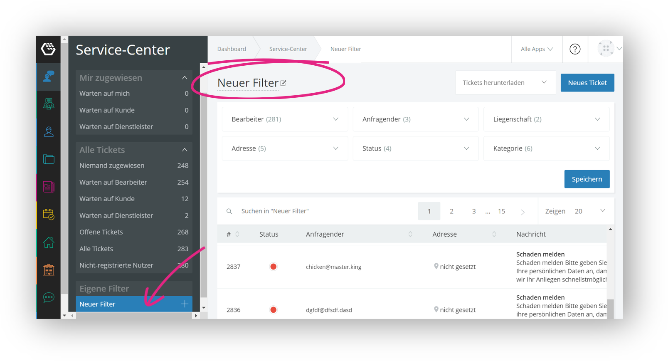
Task: Open the speech bubble messages icon
Action: tap(49, 297)
